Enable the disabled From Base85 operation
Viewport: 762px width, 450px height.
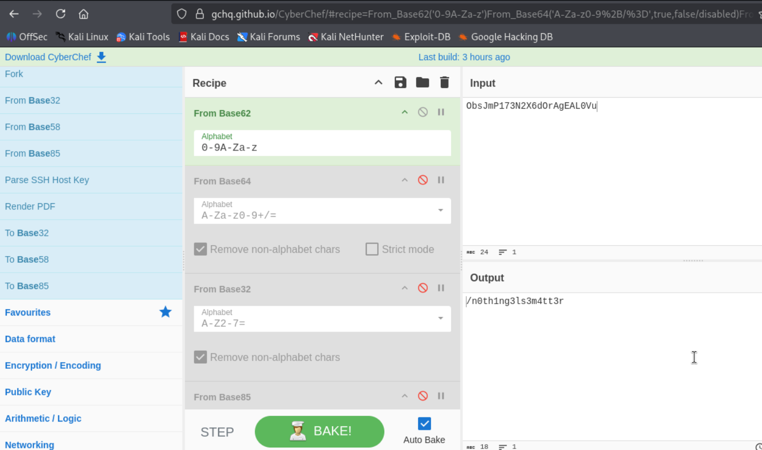[x=423, y=396]
